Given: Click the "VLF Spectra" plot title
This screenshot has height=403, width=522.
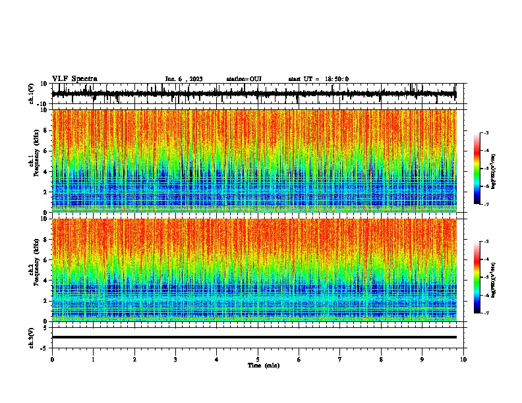Looking at the screenshot, I should 74,79.
